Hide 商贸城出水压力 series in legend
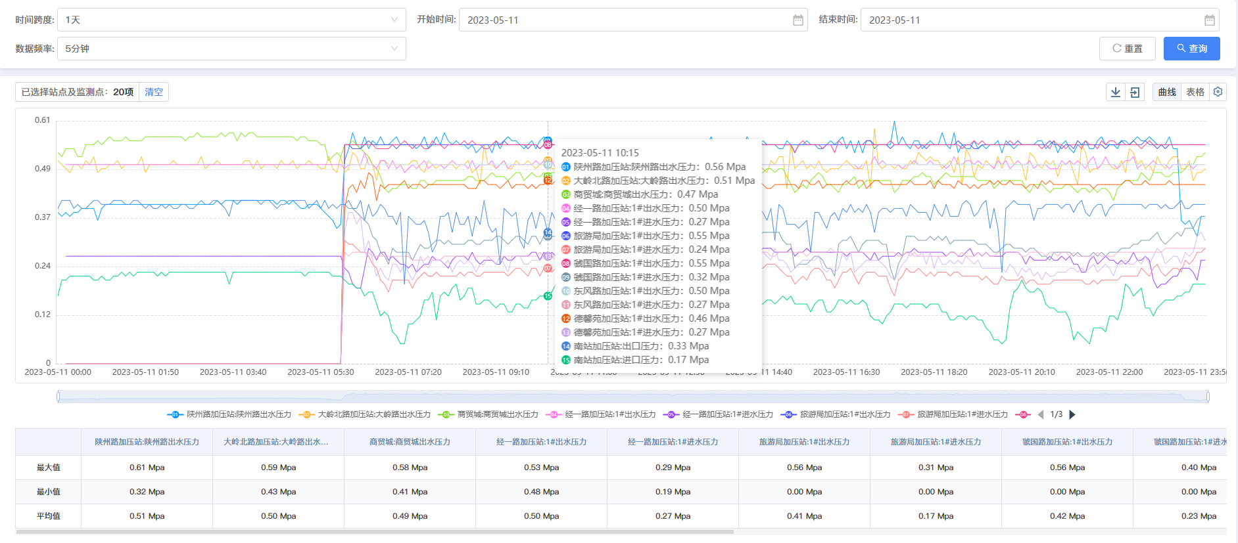Viewport: 1238px width, 543px height. pos(488,414)
